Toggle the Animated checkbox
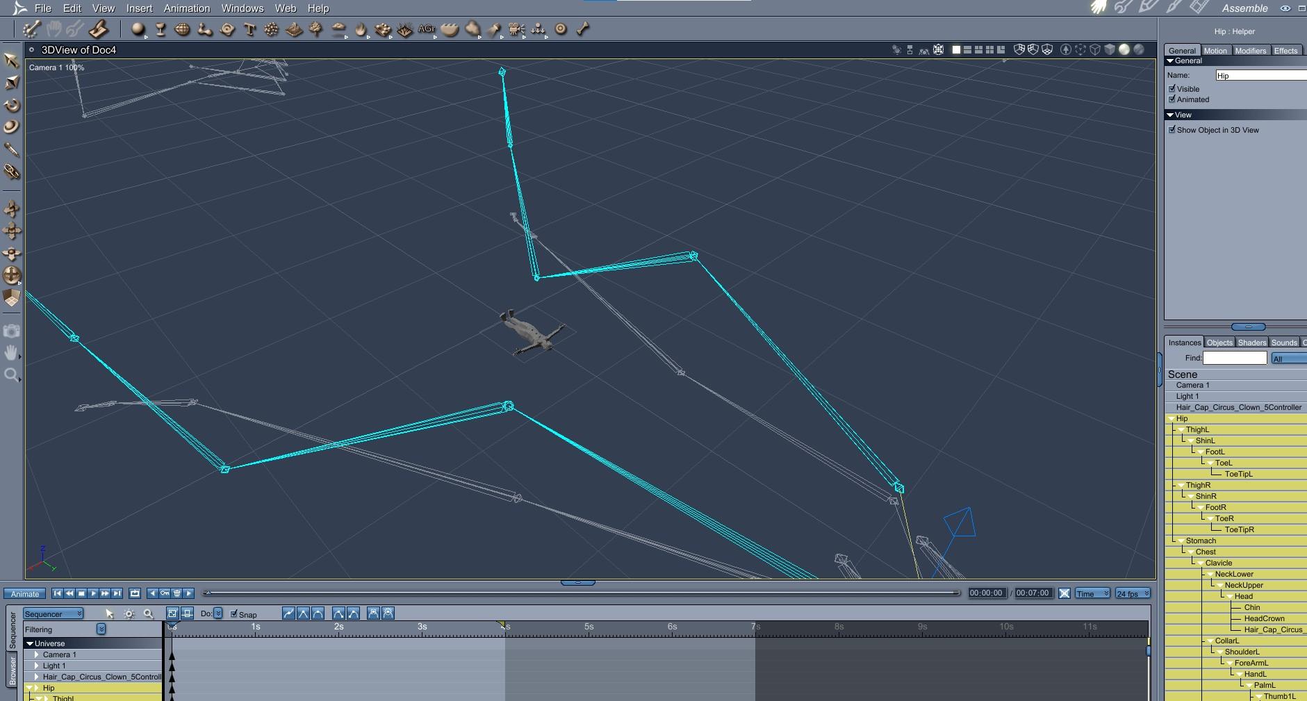This screenshot has height=701, width=1307. pos(1172,99)
